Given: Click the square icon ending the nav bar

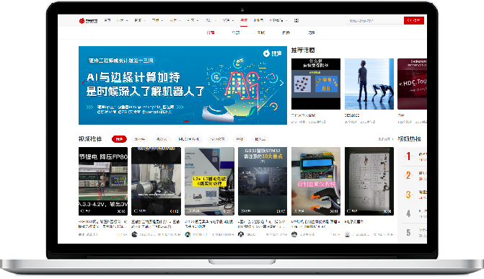Looking at the screenshot, I should pyautogui.click(x=296, y=20).
